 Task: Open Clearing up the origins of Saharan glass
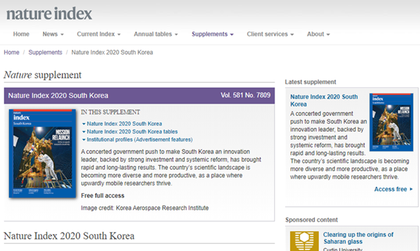pos(358,238)
